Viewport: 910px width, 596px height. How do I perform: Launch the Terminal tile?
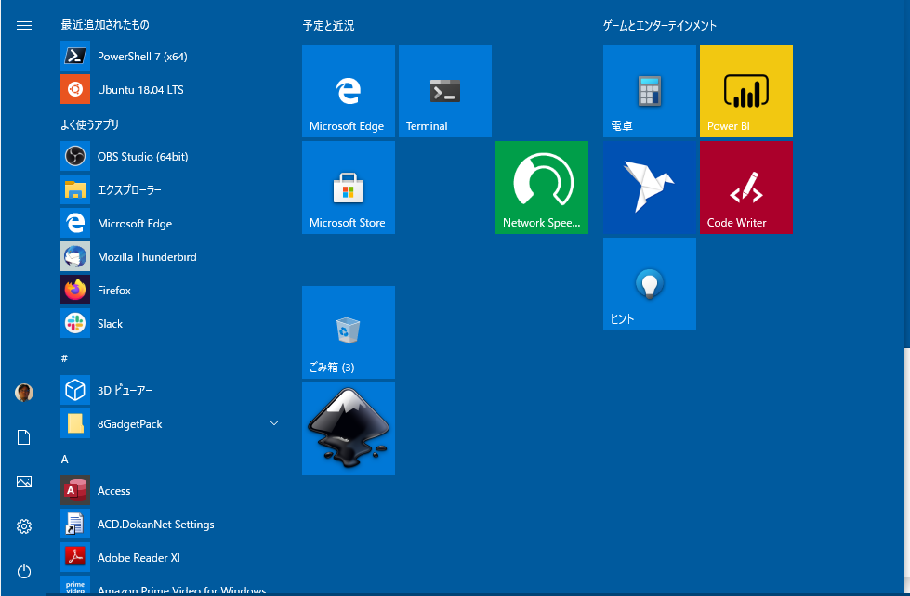tap(445, 91)
